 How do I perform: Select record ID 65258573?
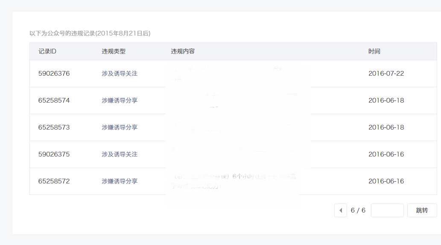pyautogui.click(x=54, y=127)
